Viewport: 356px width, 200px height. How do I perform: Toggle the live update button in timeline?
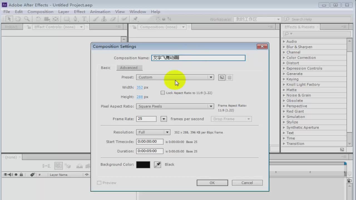[x=58, y=166]
